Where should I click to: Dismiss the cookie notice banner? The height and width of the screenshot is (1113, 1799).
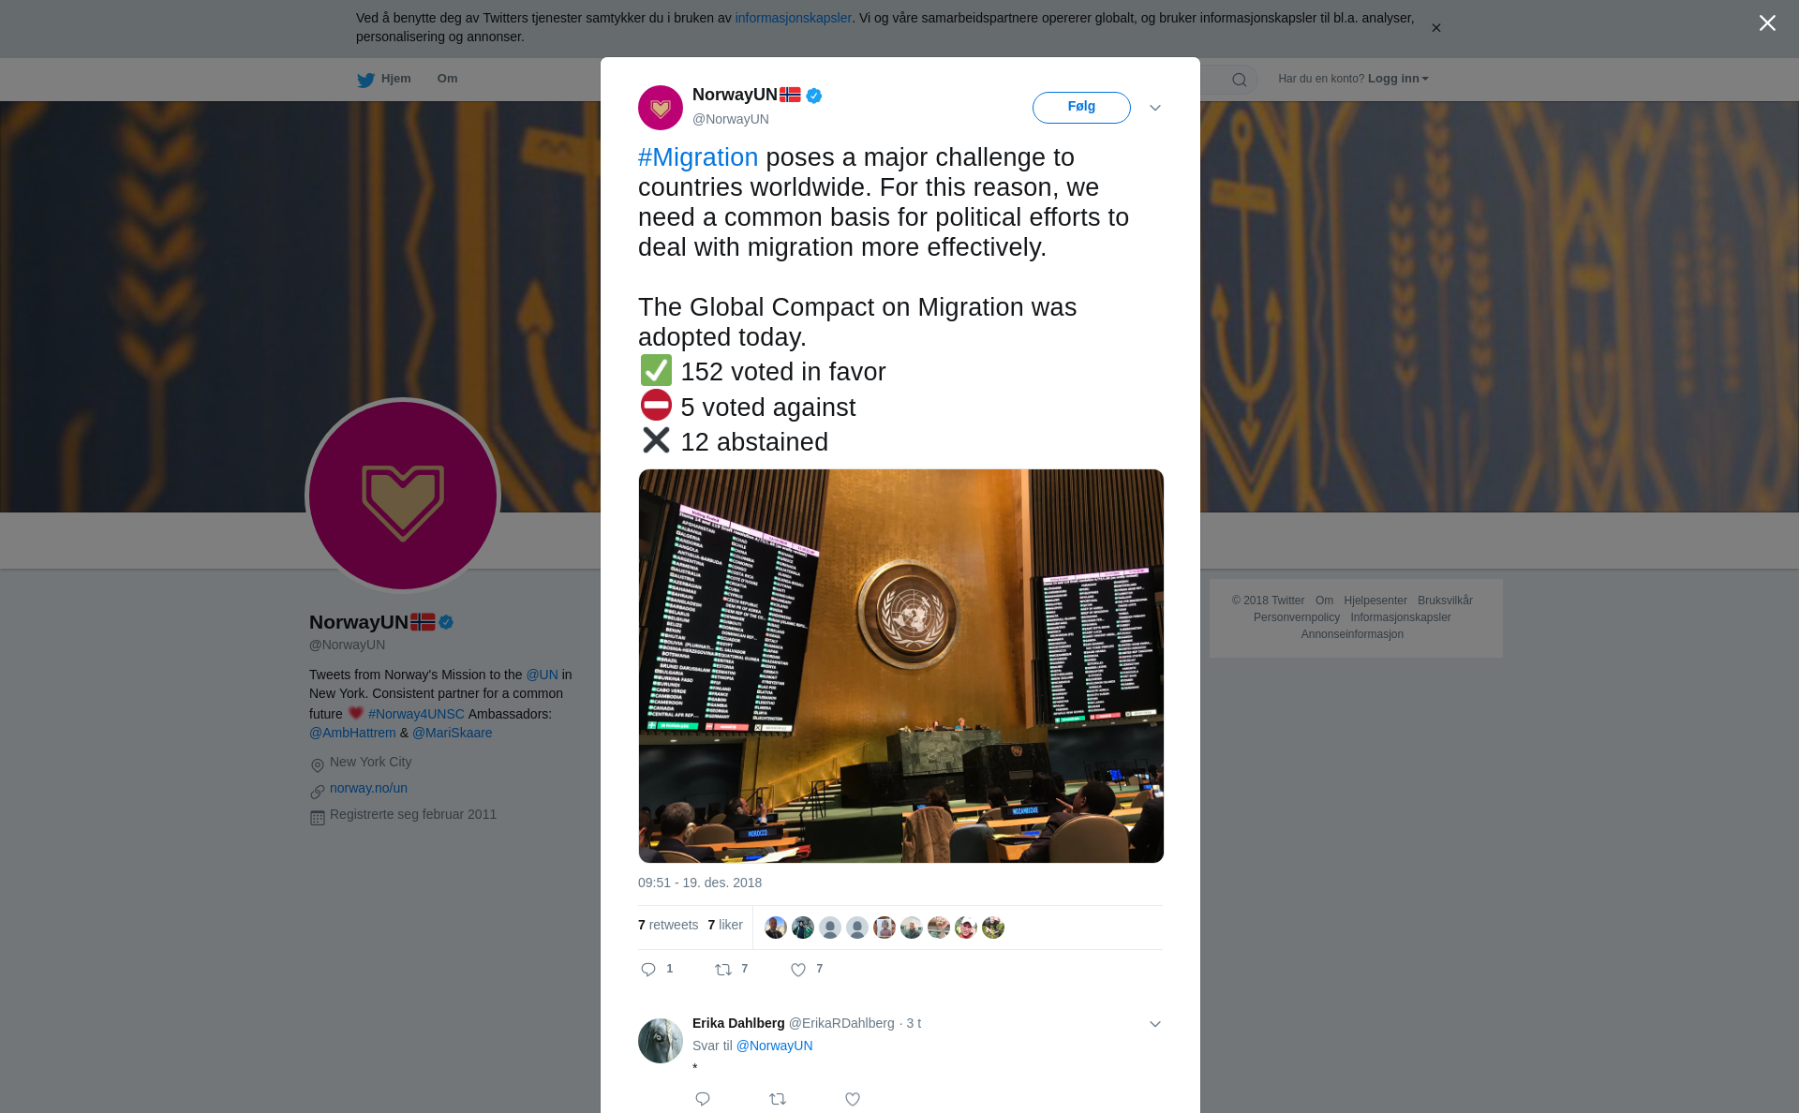pyautogui.click(x=1435, y=28)
